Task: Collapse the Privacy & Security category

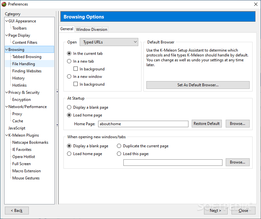Action: pos(7,92)
